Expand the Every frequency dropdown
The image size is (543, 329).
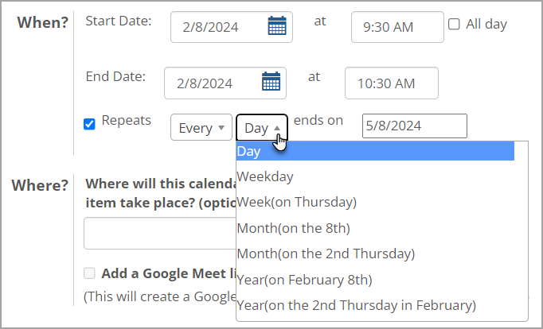pos(201,127)
